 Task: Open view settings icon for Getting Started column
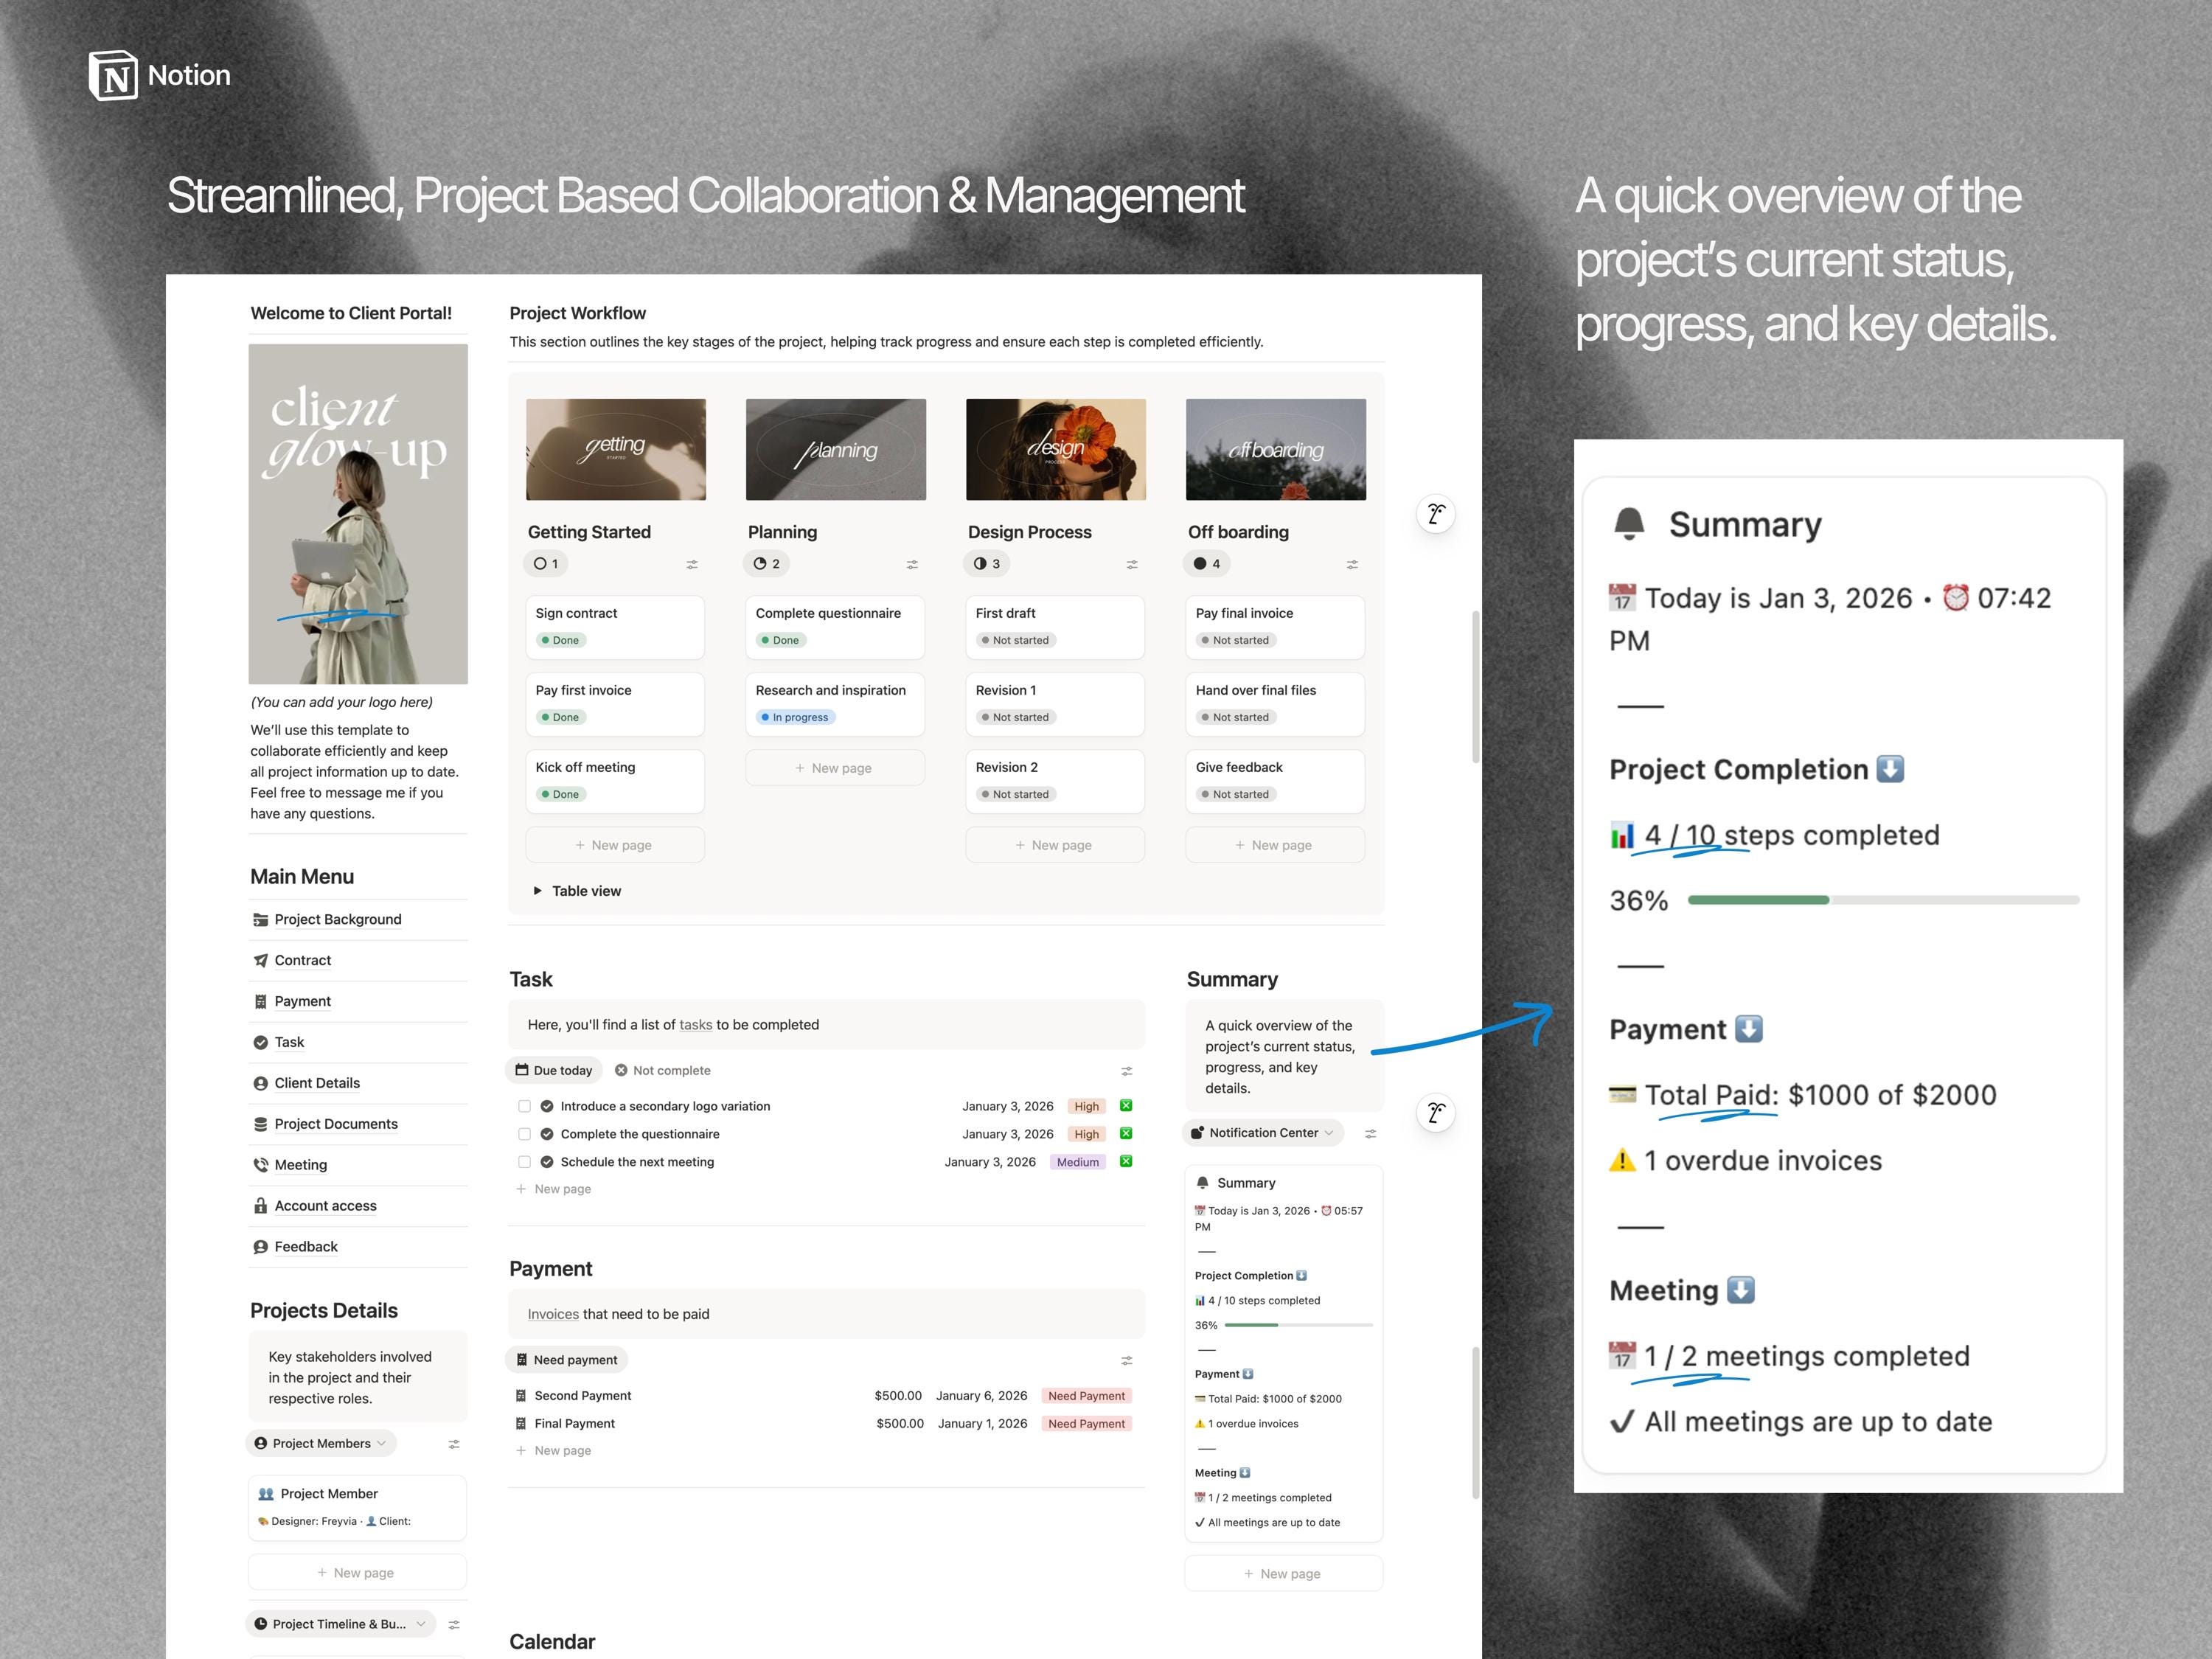click(x=692, y=565)
